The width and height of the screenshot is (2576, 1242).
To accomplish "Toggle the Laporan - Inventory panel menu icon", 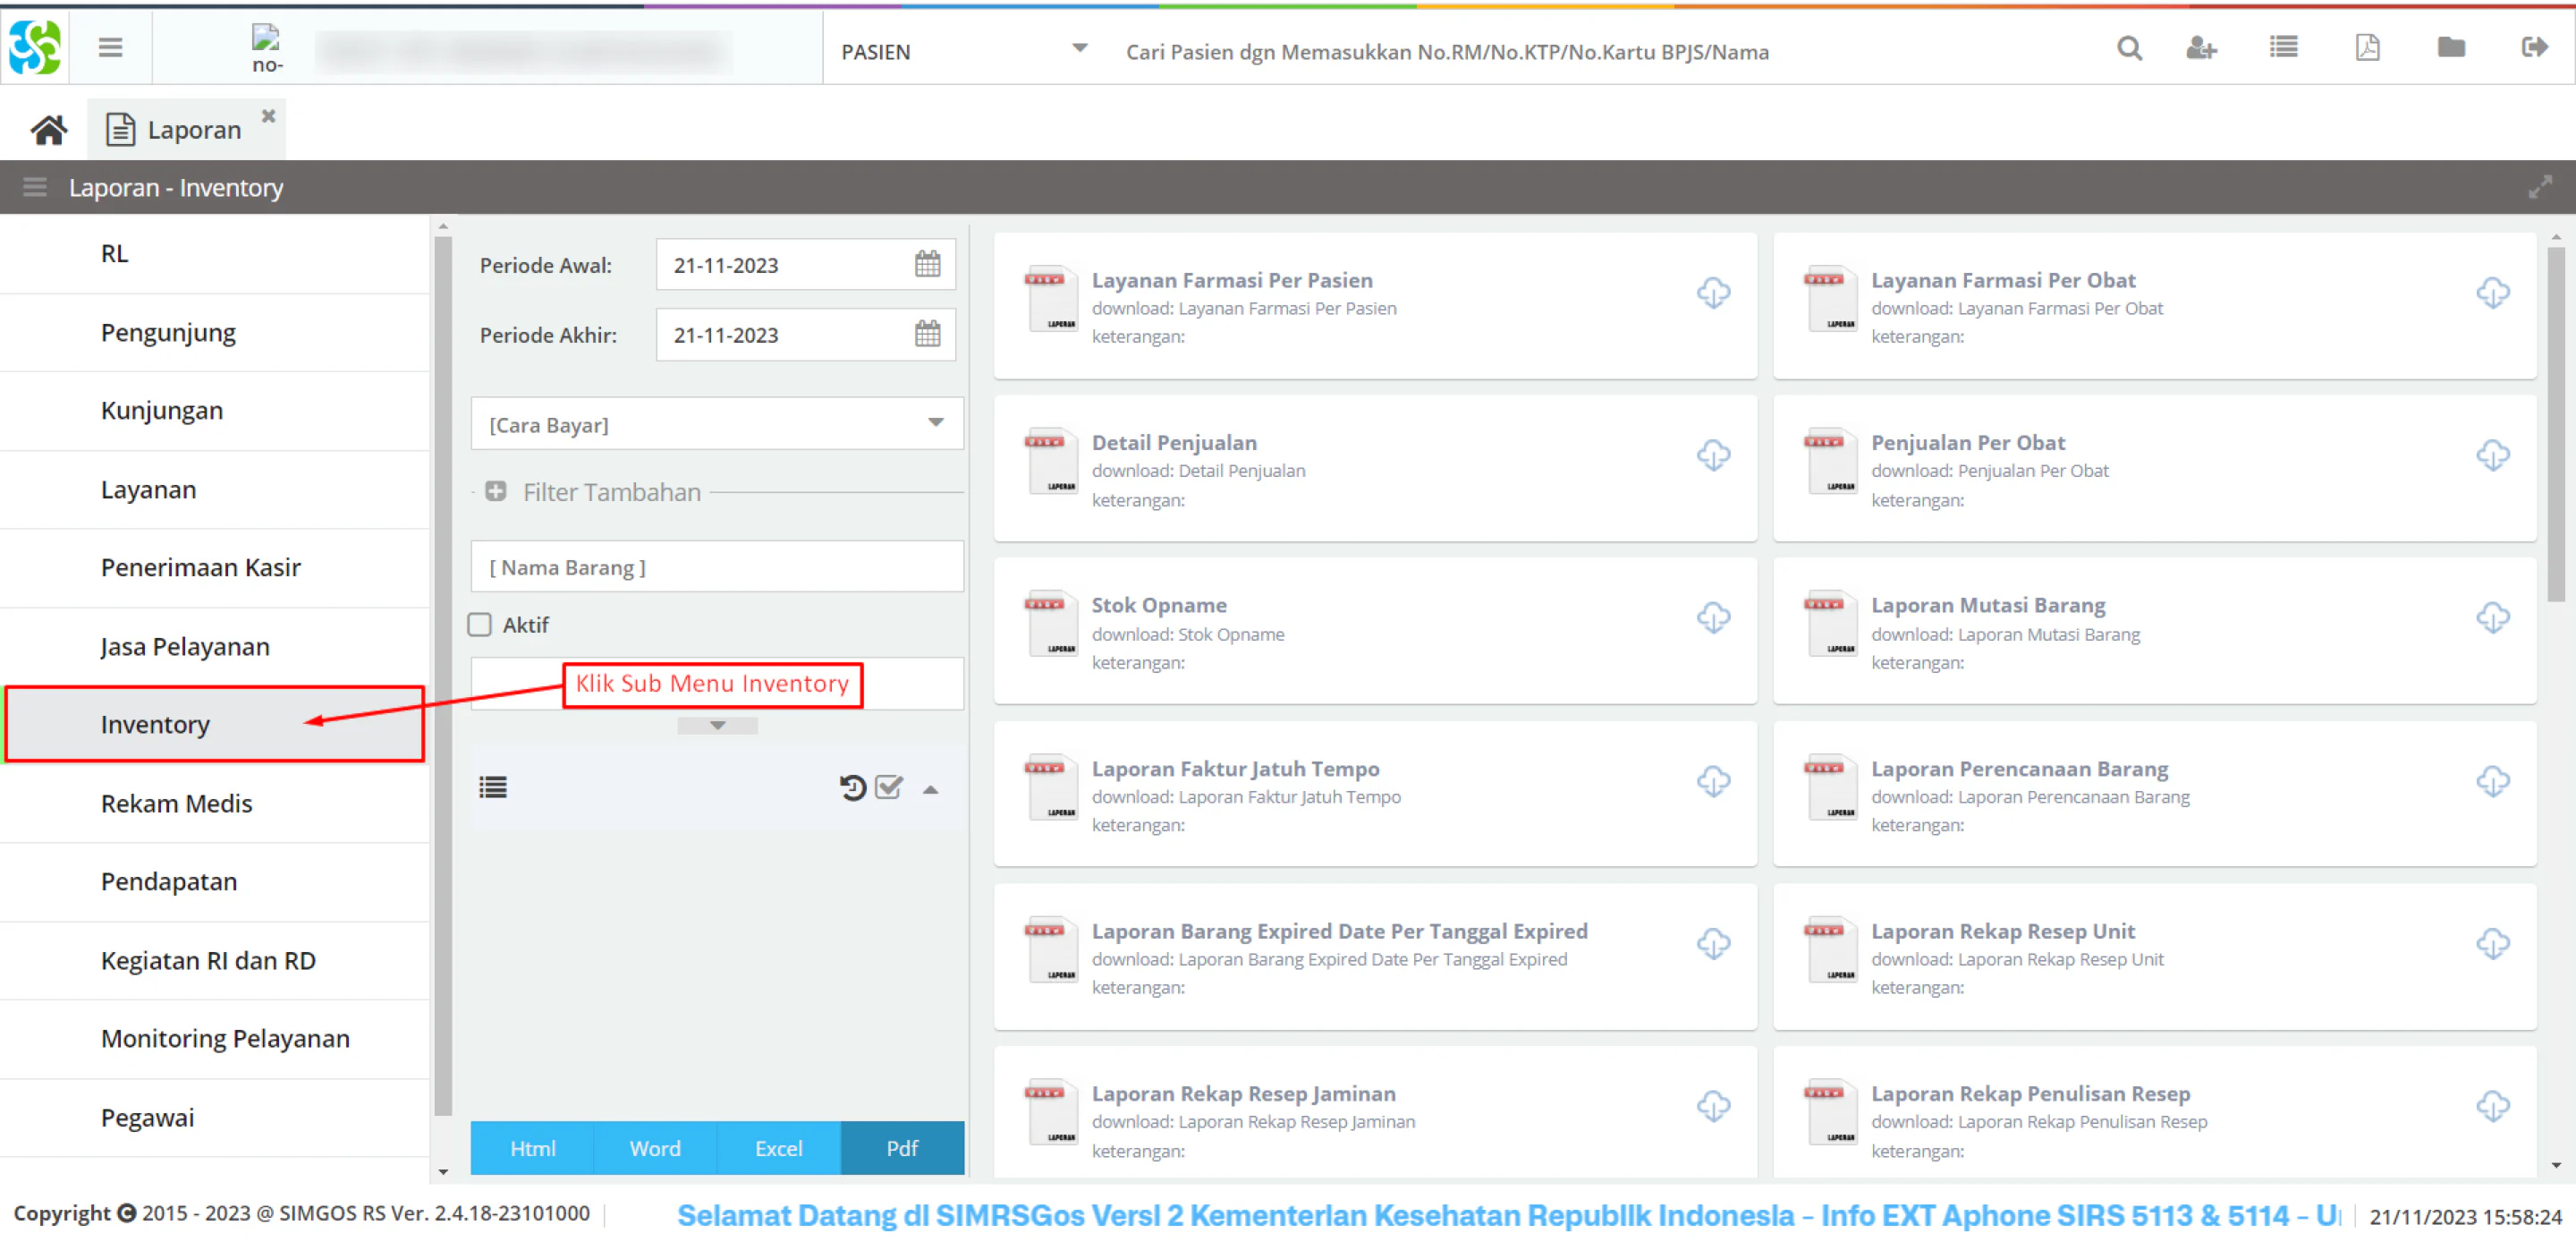I will [35, 187].
